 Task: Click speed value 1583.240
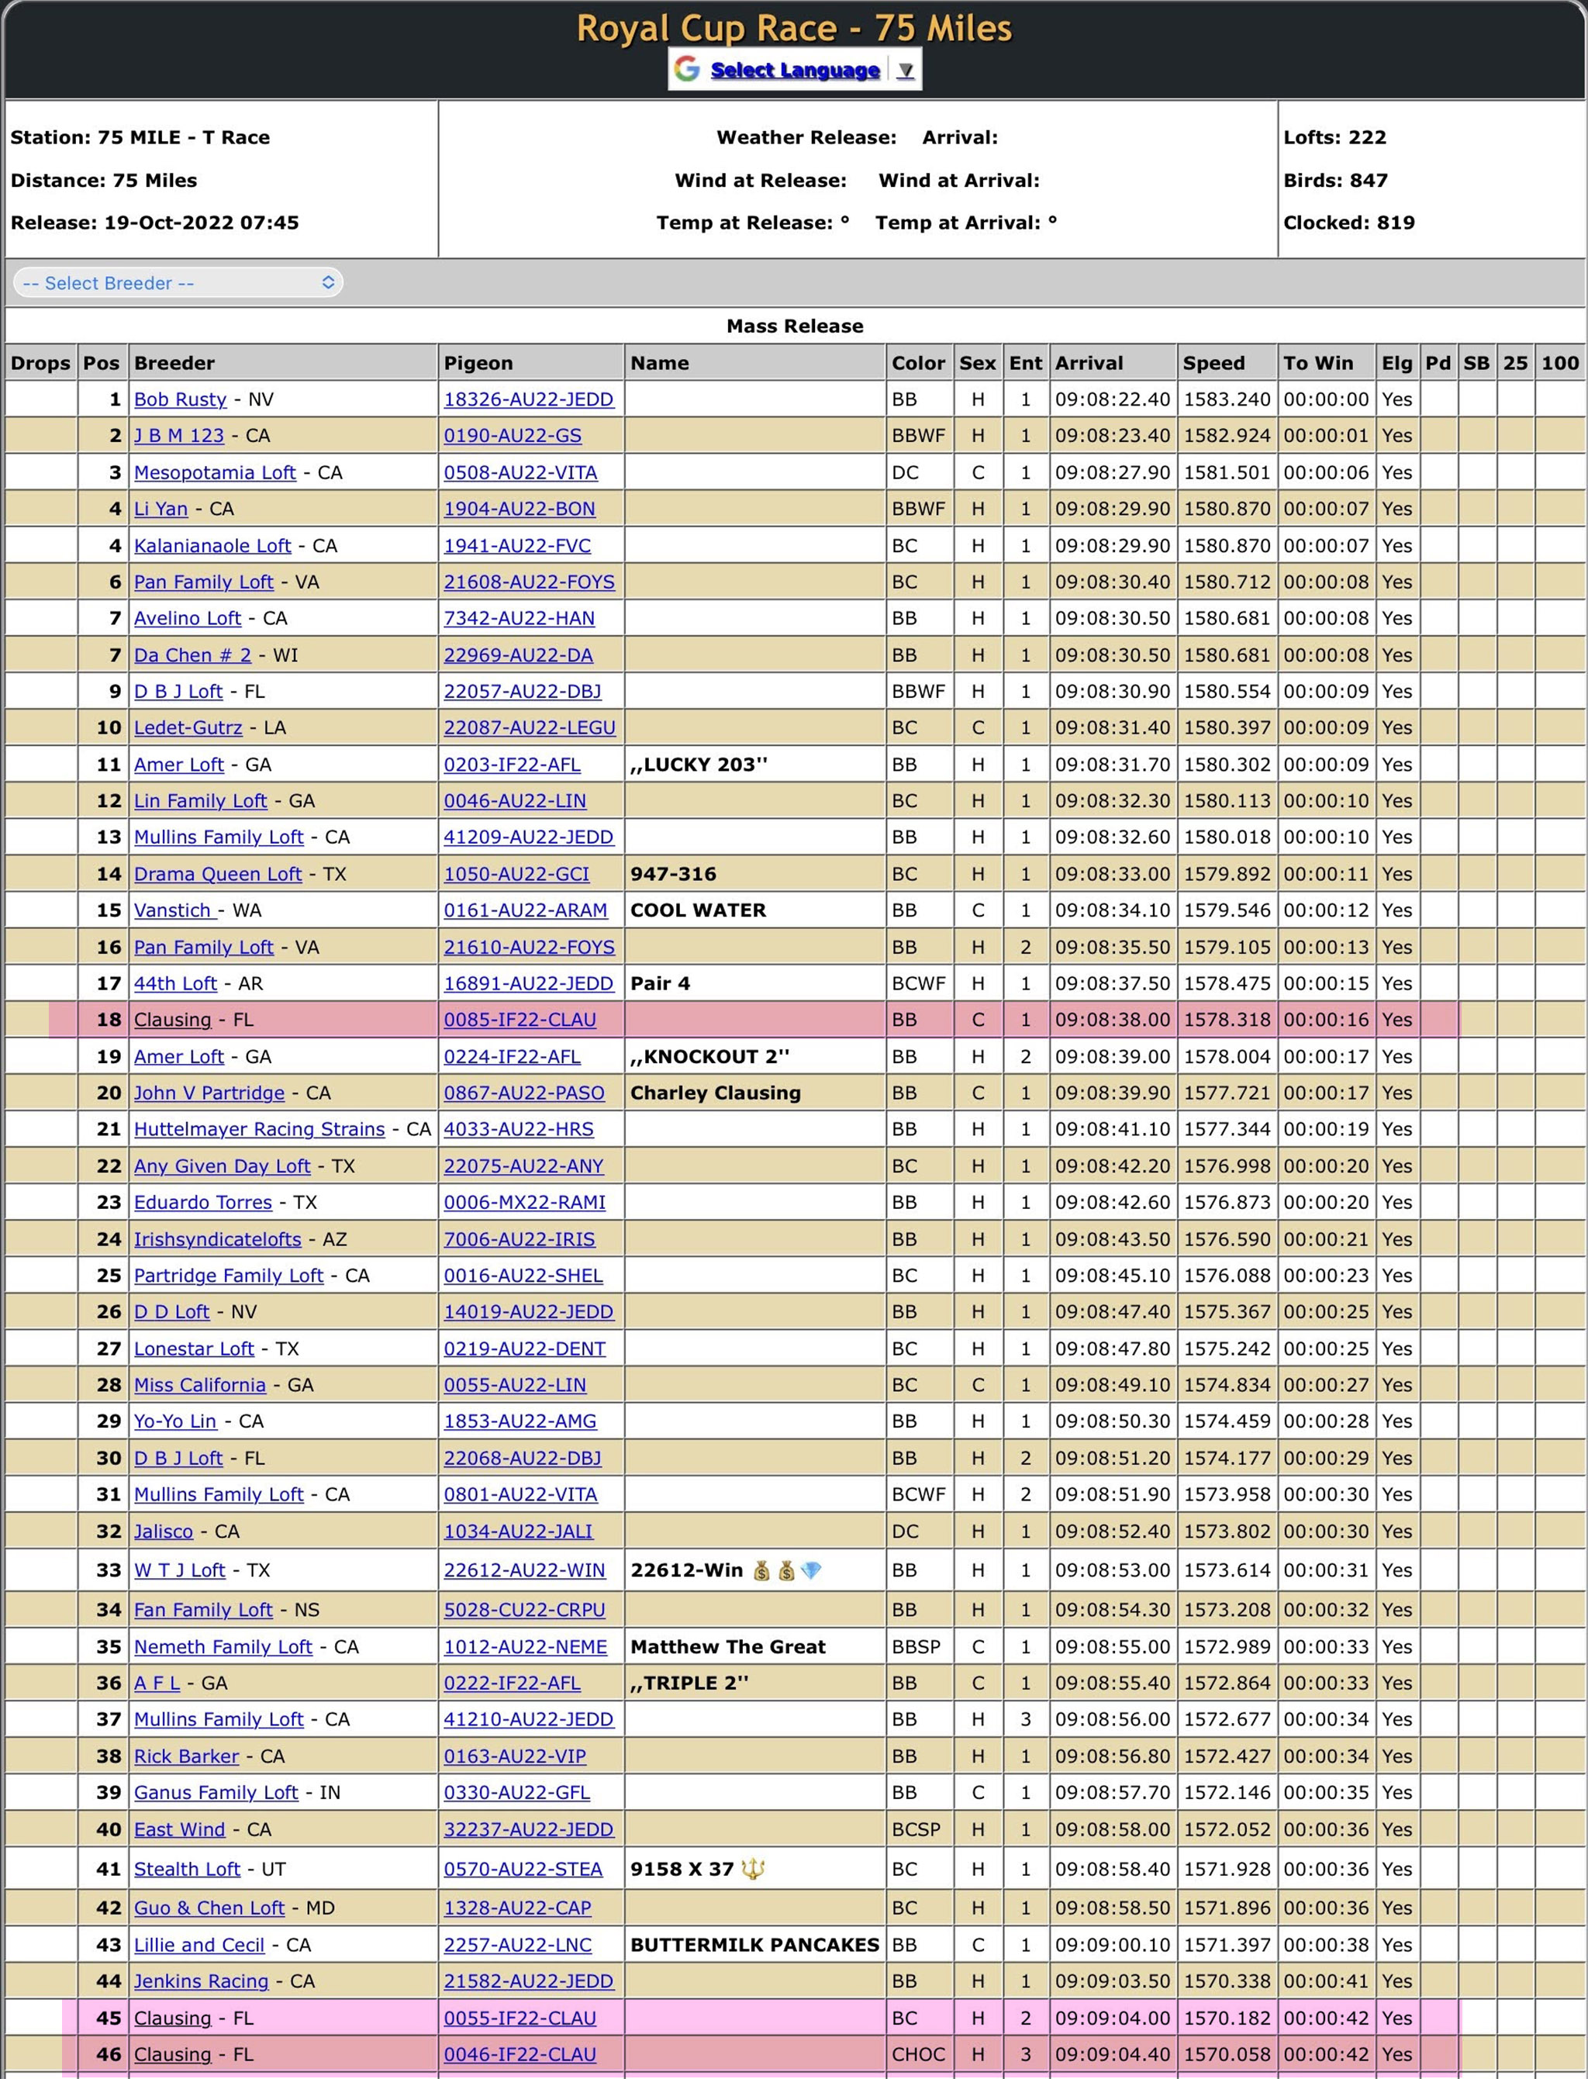pos(1227,399)
